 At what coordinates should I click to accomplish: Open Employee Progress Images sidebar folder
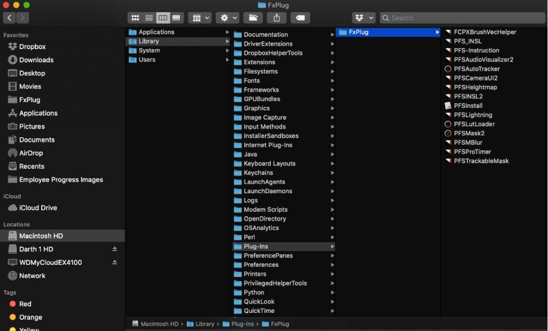[62, 179]
